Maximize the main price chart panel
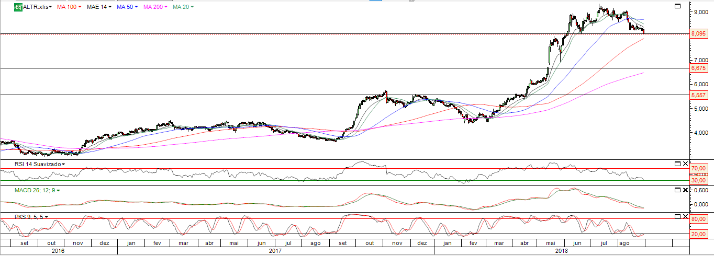The width and height of the screenshot is (714, 256). (x=677, y=6)
